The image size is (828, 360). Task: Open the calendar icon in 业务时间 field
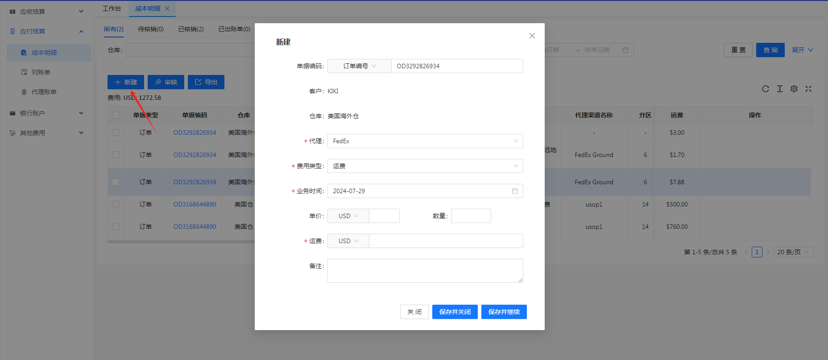[x=515, y=191]
